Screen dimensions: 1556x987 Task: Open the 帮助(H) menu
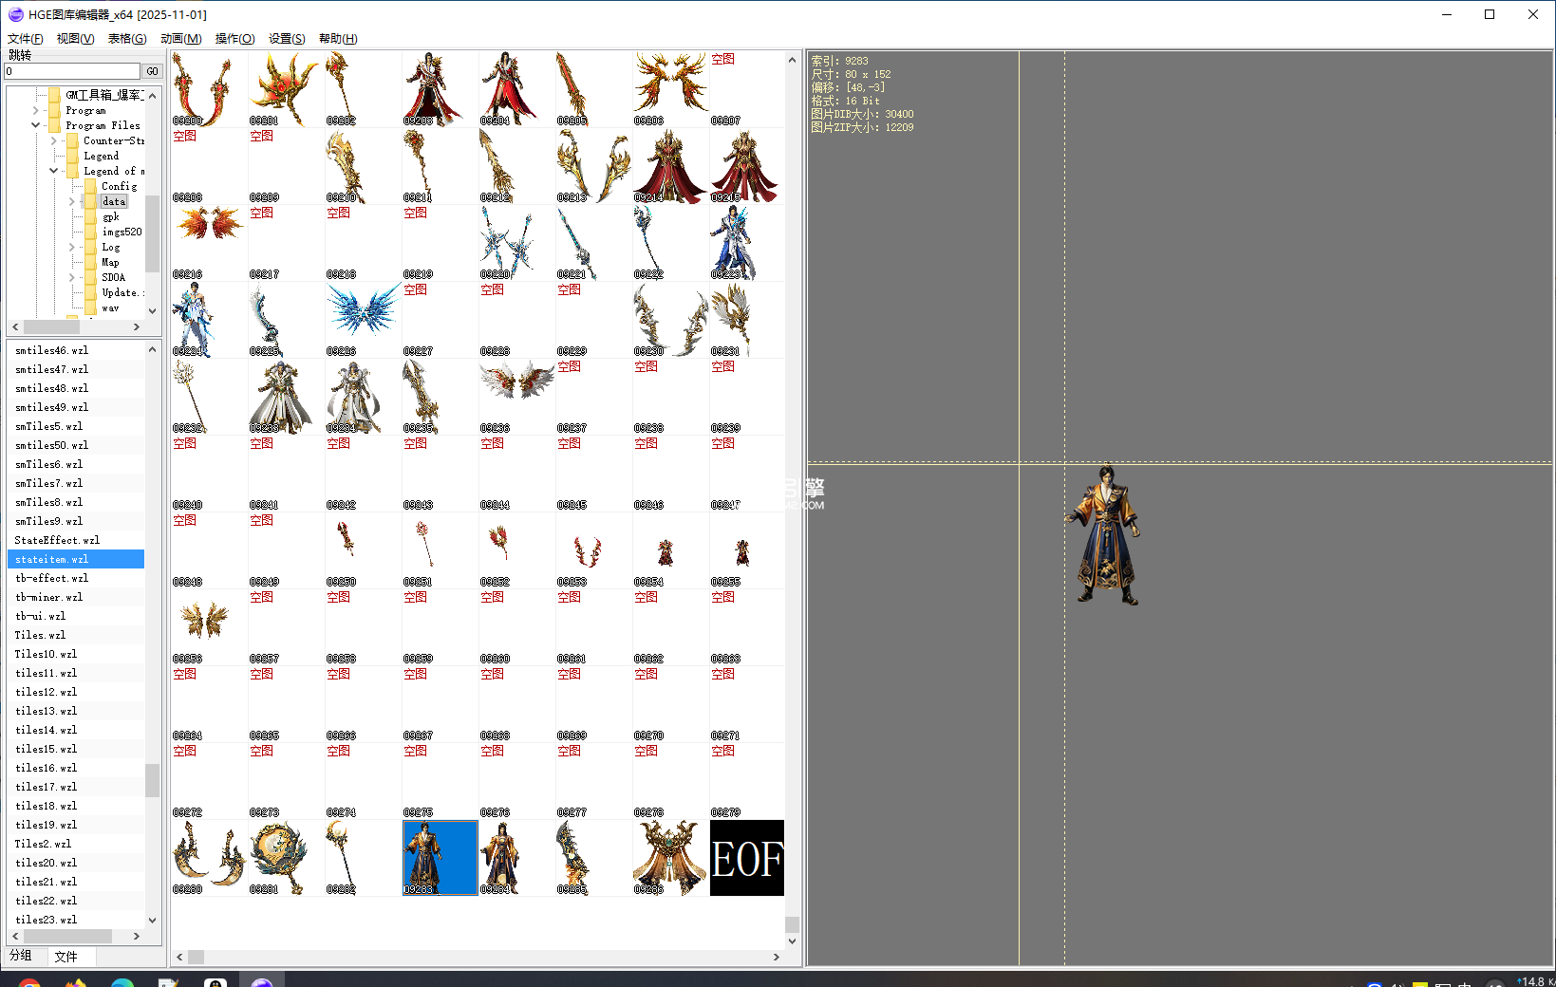338,39
